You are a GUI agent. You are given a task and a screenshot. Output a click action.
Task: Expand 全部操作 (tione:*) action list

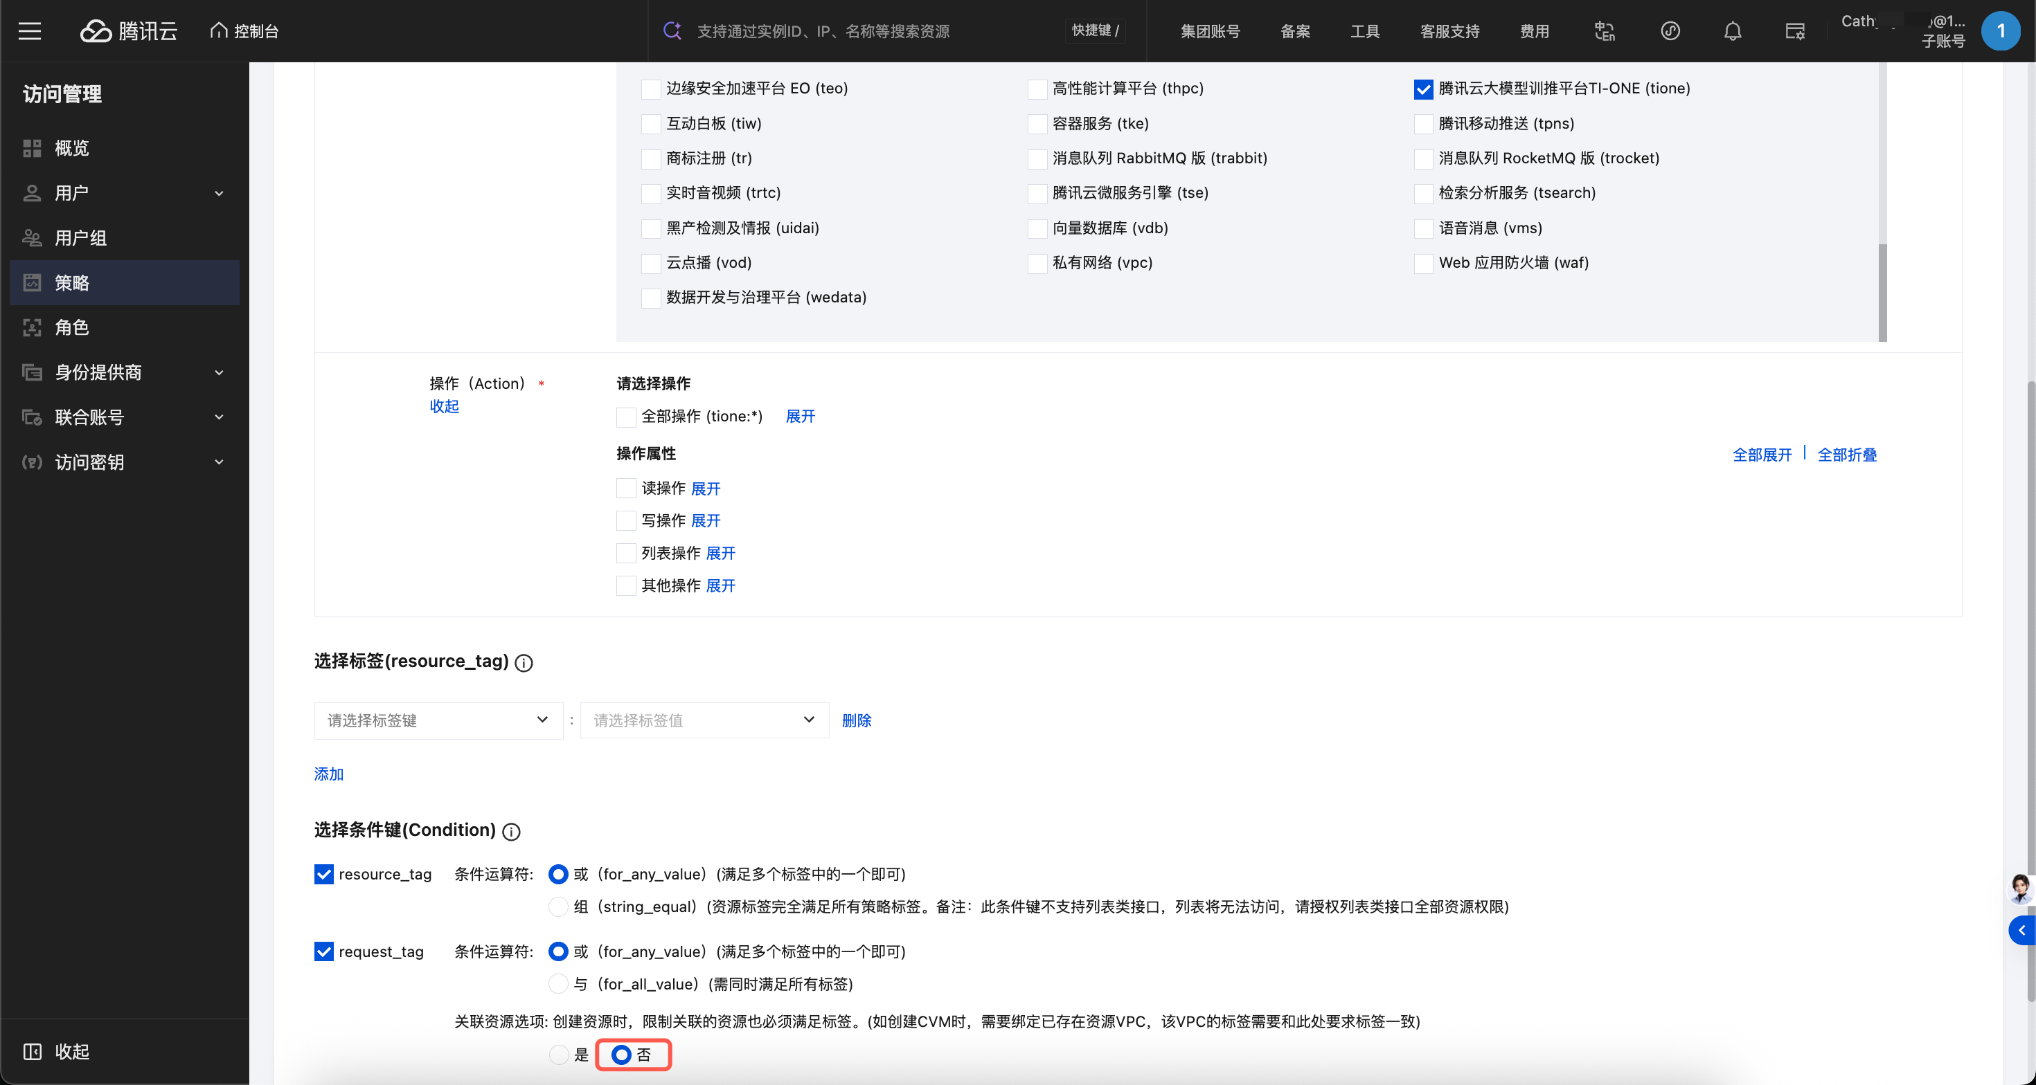(800, 417)
